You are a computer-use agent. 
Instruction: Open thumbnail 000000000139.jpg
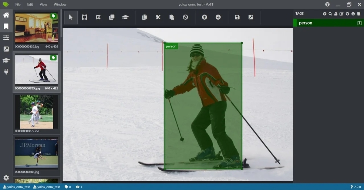pyautogui.click(x=36, y=28)
